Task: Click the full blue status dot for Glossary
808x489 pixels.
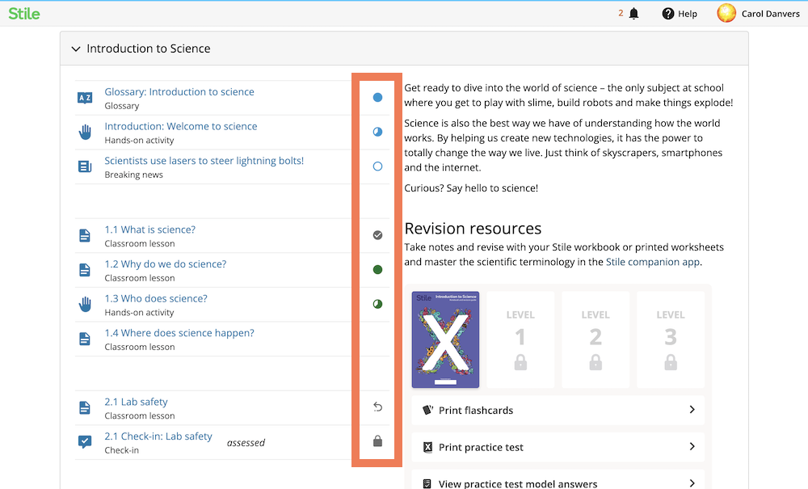Action: coord(377,97)
